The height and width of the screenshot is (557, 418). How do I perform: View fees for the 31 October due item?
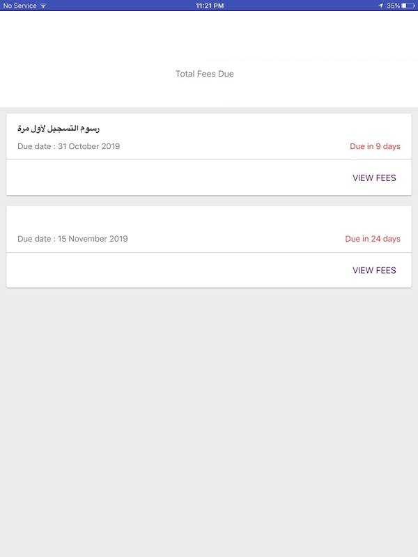pos(374,178)
